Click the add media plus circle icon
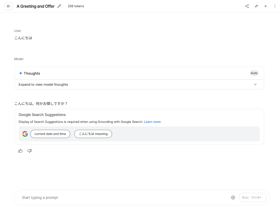Screen dimensions: 280x207 click(233, 198)
